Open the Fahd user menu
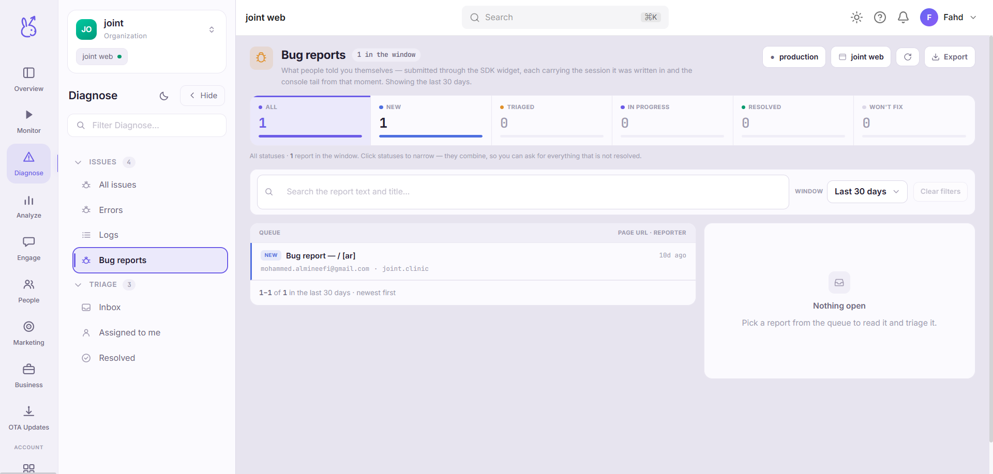Screen dimensions: 993x474 tap(949, 18)
